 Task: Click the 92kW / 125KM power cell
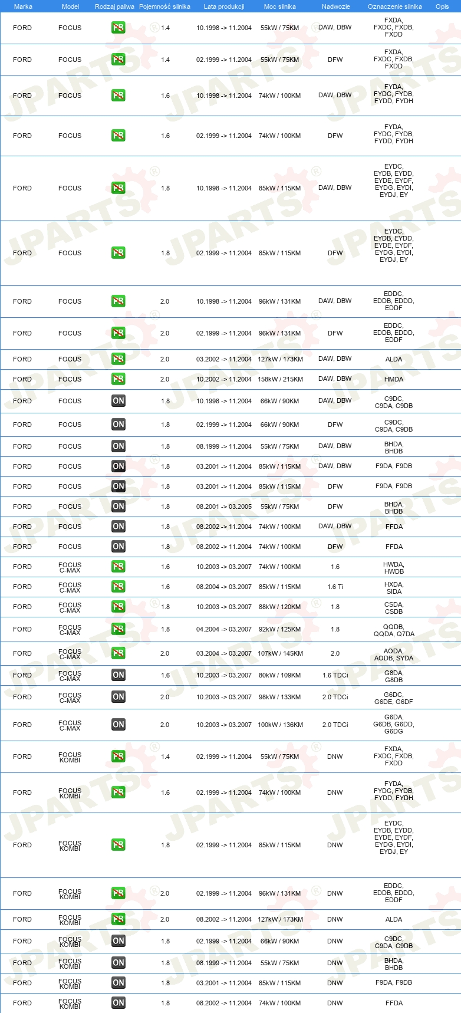tap(280, 629)
